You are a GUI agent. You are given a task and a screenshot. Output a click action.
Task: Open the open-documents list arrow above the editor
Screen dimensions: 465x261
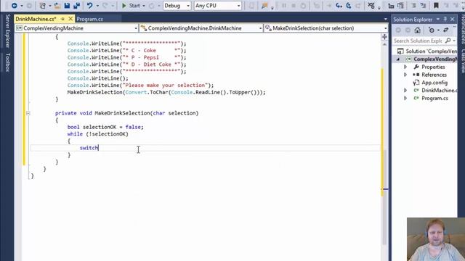pyautogui.click(x=386, y=20)
